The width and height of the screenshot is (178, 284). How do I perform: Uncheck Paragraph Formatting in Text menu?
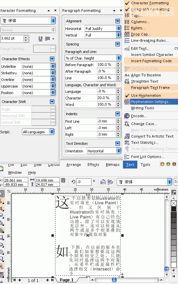click(x=150, y=9)
